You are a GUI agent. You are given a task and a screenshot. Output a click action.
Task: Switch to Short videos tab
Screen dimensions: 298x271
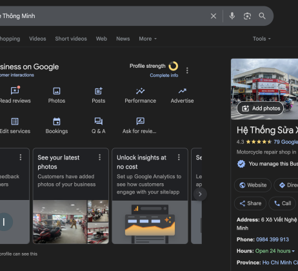[71, 39]
